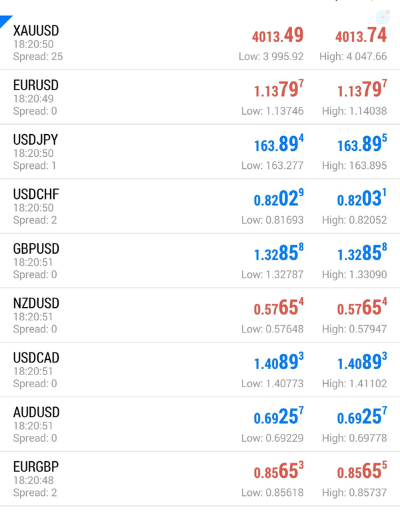
Task: Tap EURUSD bid price 1.13797
Action: (279, 89)
